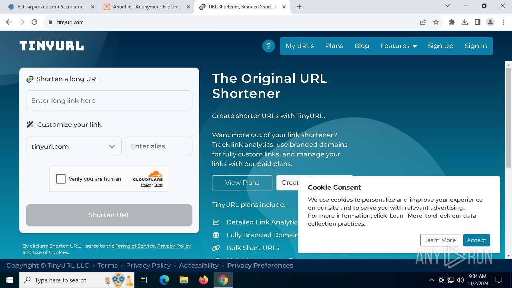512x288 pixels.
Task: Launch Firefox from taskbar
Action: [x=204, y=280]
